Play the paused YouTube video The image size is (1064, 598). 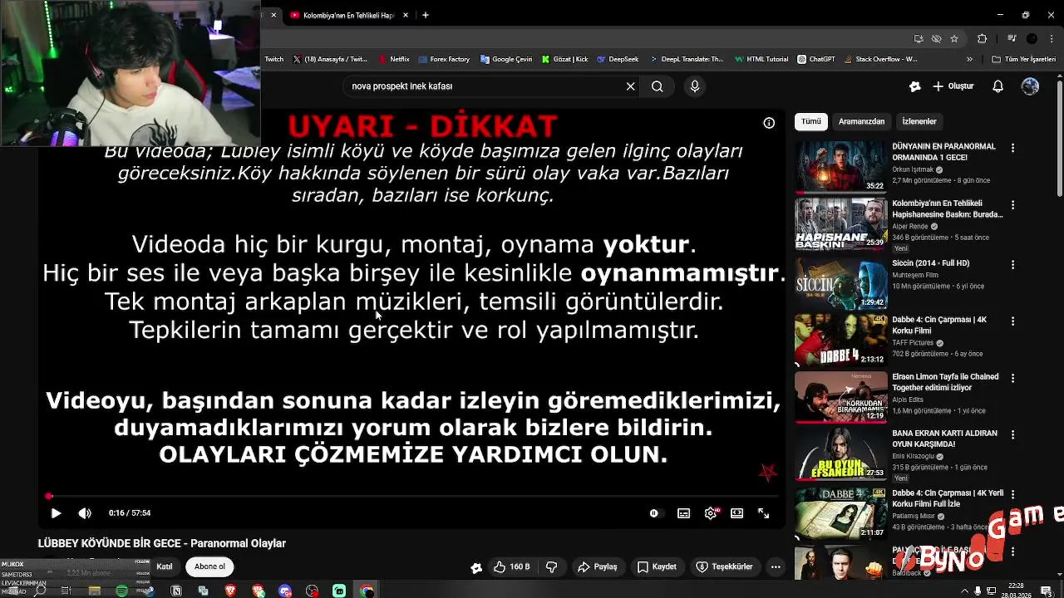[x=56, y=513]
